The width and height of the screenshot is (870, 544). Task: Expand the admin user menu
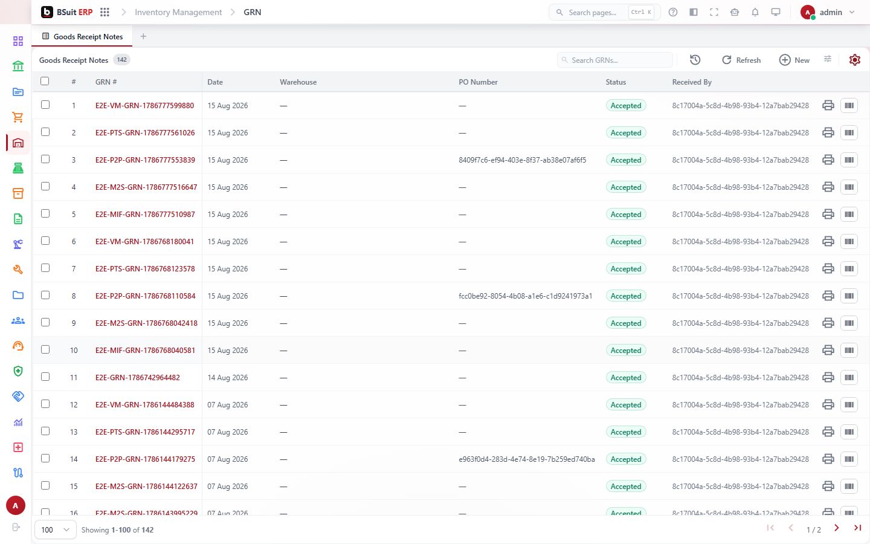pyautogui.click(x=828, y=12)
